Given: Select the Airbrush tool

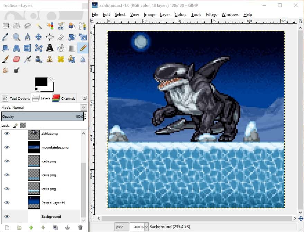Looking at the screenshot, I should [28, 59].
